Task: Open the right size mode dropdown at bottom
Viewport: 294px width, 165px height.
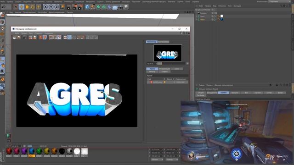Action: coord(171,159)
